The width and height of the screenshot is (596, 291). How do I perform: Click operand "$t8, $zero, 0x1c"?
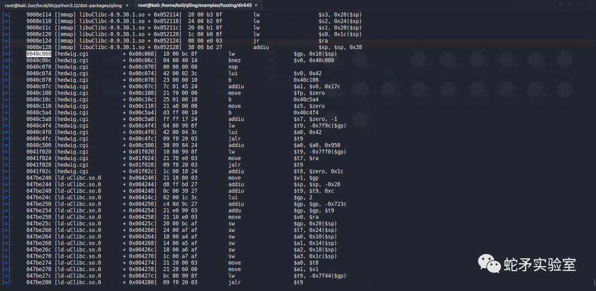[318, 172]
